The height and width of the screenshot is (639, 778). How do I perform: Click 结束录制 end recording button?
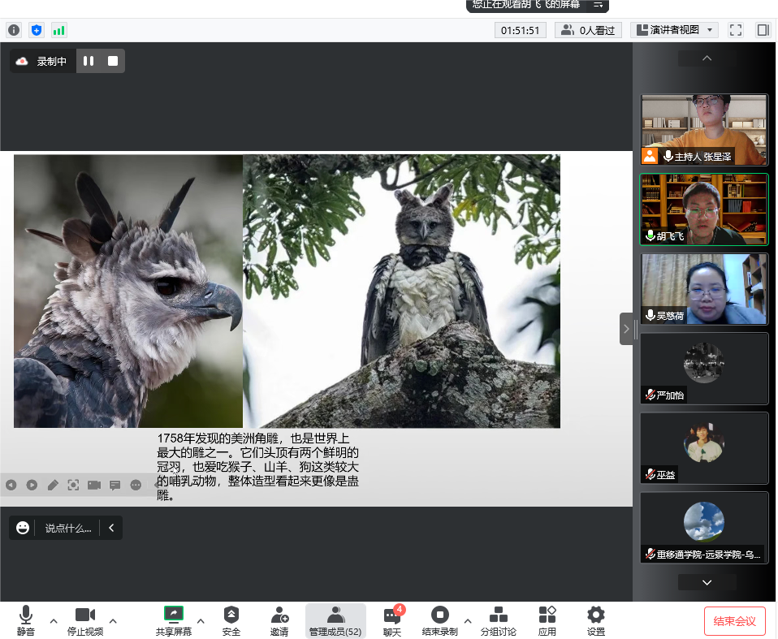point(439,620)
